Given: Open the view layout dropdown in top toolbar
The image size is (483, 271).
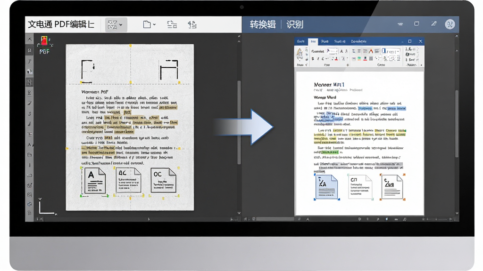Looking at the screenshot, I should click(116, 24).
